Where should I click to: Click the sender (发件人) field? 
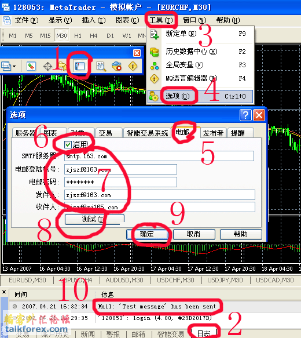point(160,195)
